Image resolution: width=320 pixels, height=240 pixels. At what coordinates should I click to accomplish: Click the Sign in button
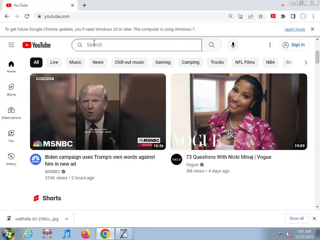coord(294,45)
